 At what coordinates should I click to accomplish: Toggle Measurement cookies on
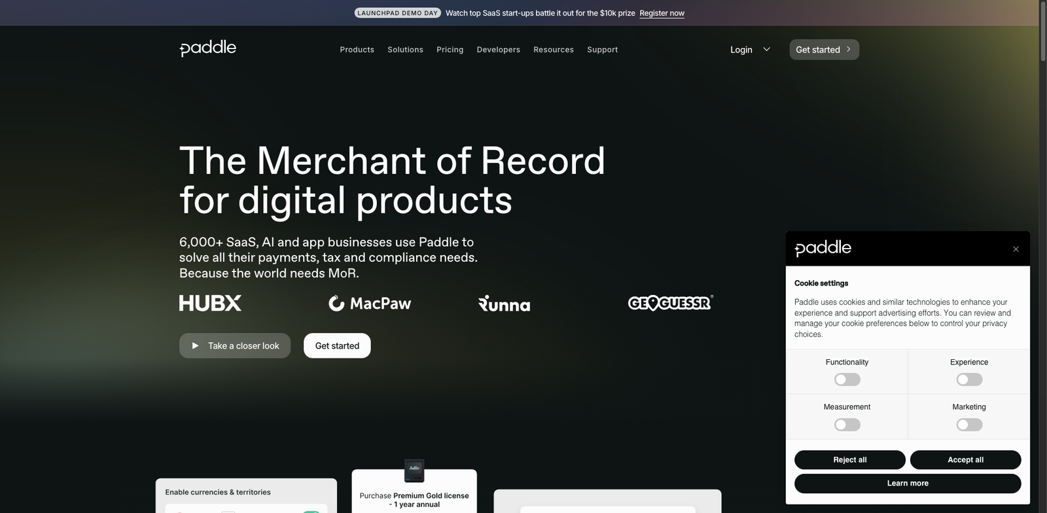pyautogui.click(x=847, y=425)
